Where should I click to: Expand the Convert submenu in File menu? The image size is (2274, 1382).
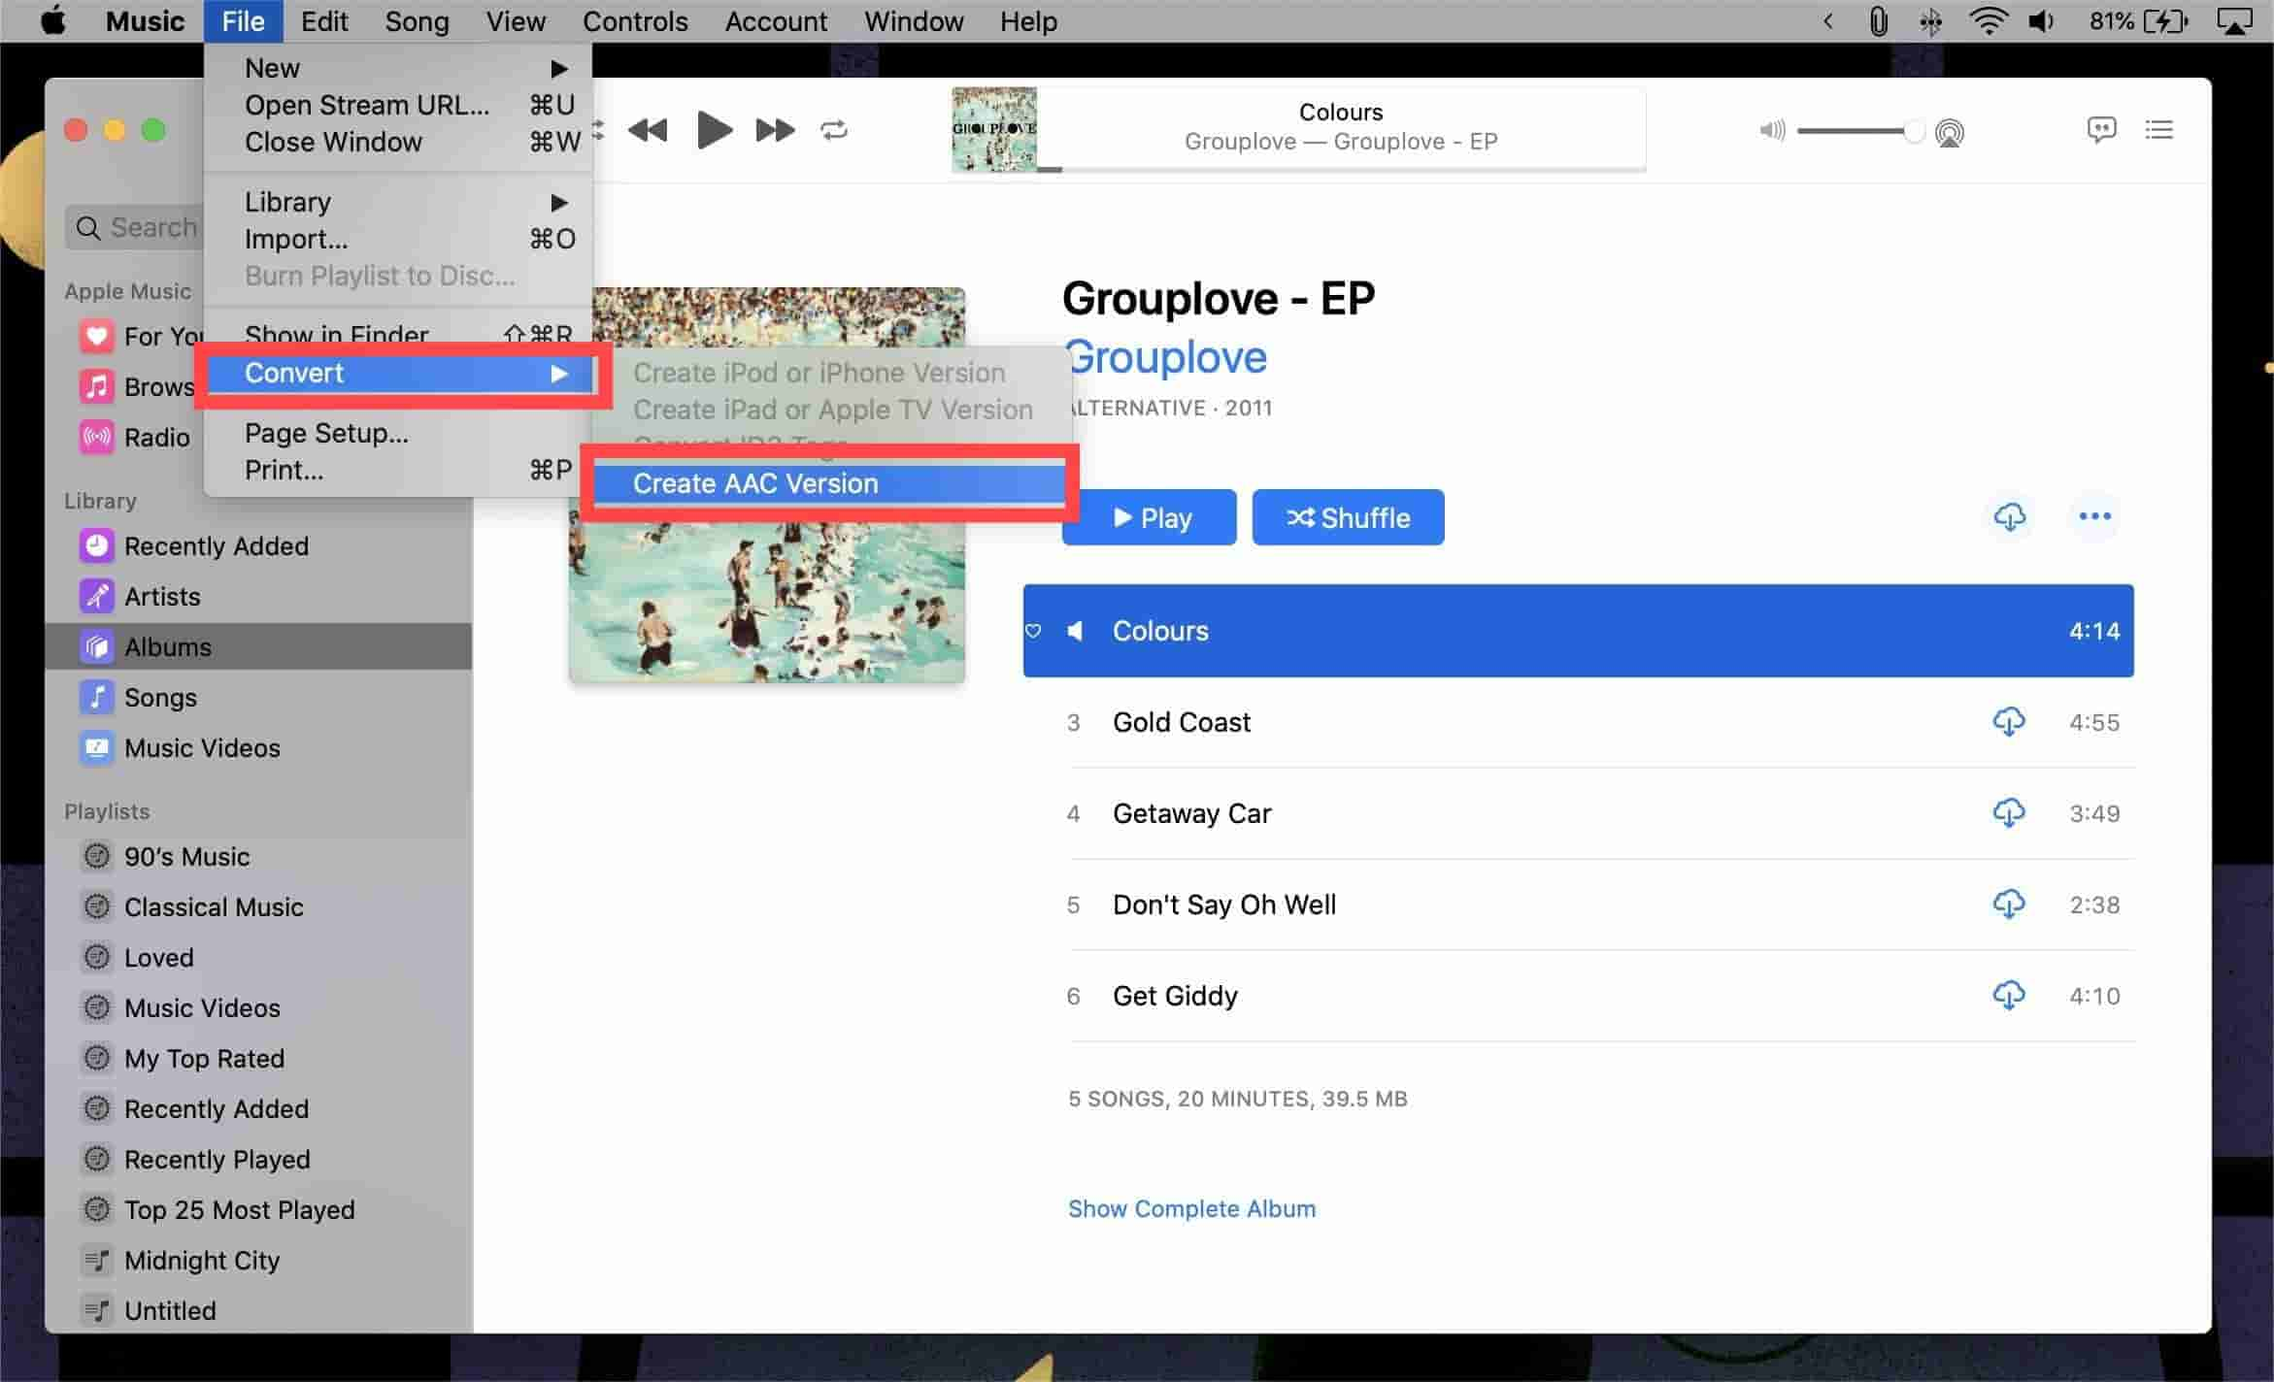(x=395, y=372)
